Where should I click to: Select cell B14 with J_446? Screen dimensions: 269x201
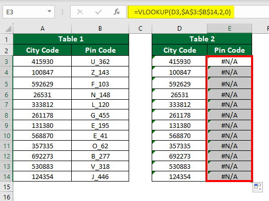100,176
